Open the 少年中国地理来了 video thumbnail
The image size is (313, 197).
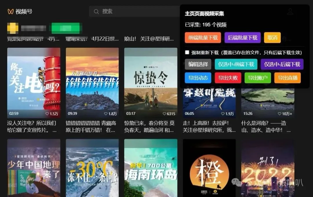(x=34, y=168)
